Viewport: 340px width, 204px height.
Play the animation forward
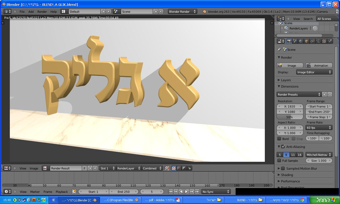coord(186,192)
